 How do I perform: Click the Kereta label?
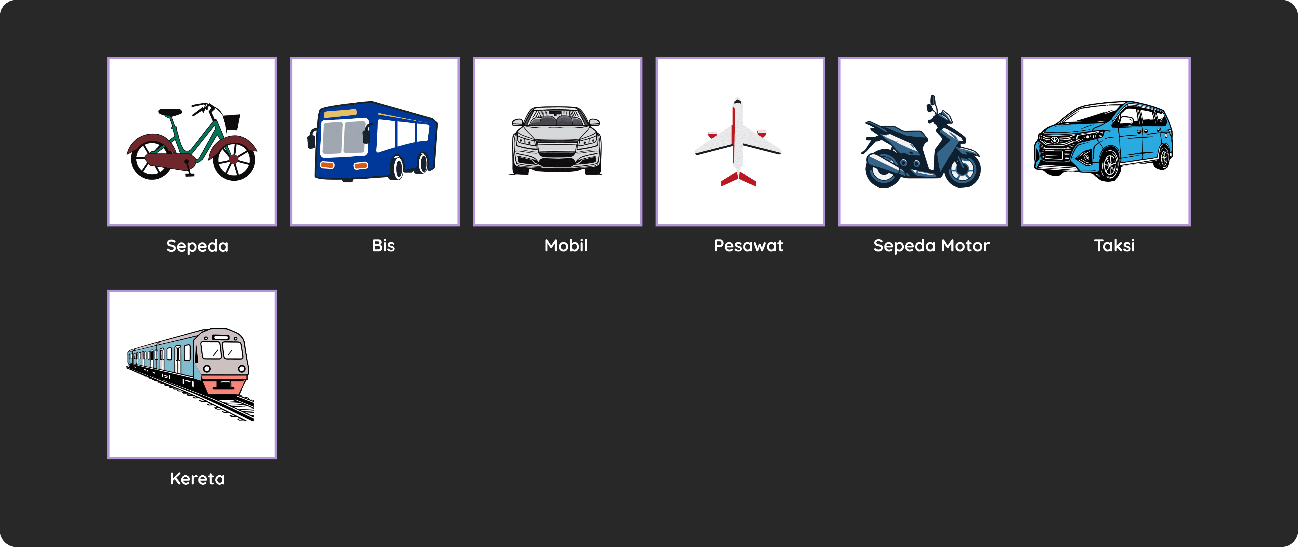(198, 479)
